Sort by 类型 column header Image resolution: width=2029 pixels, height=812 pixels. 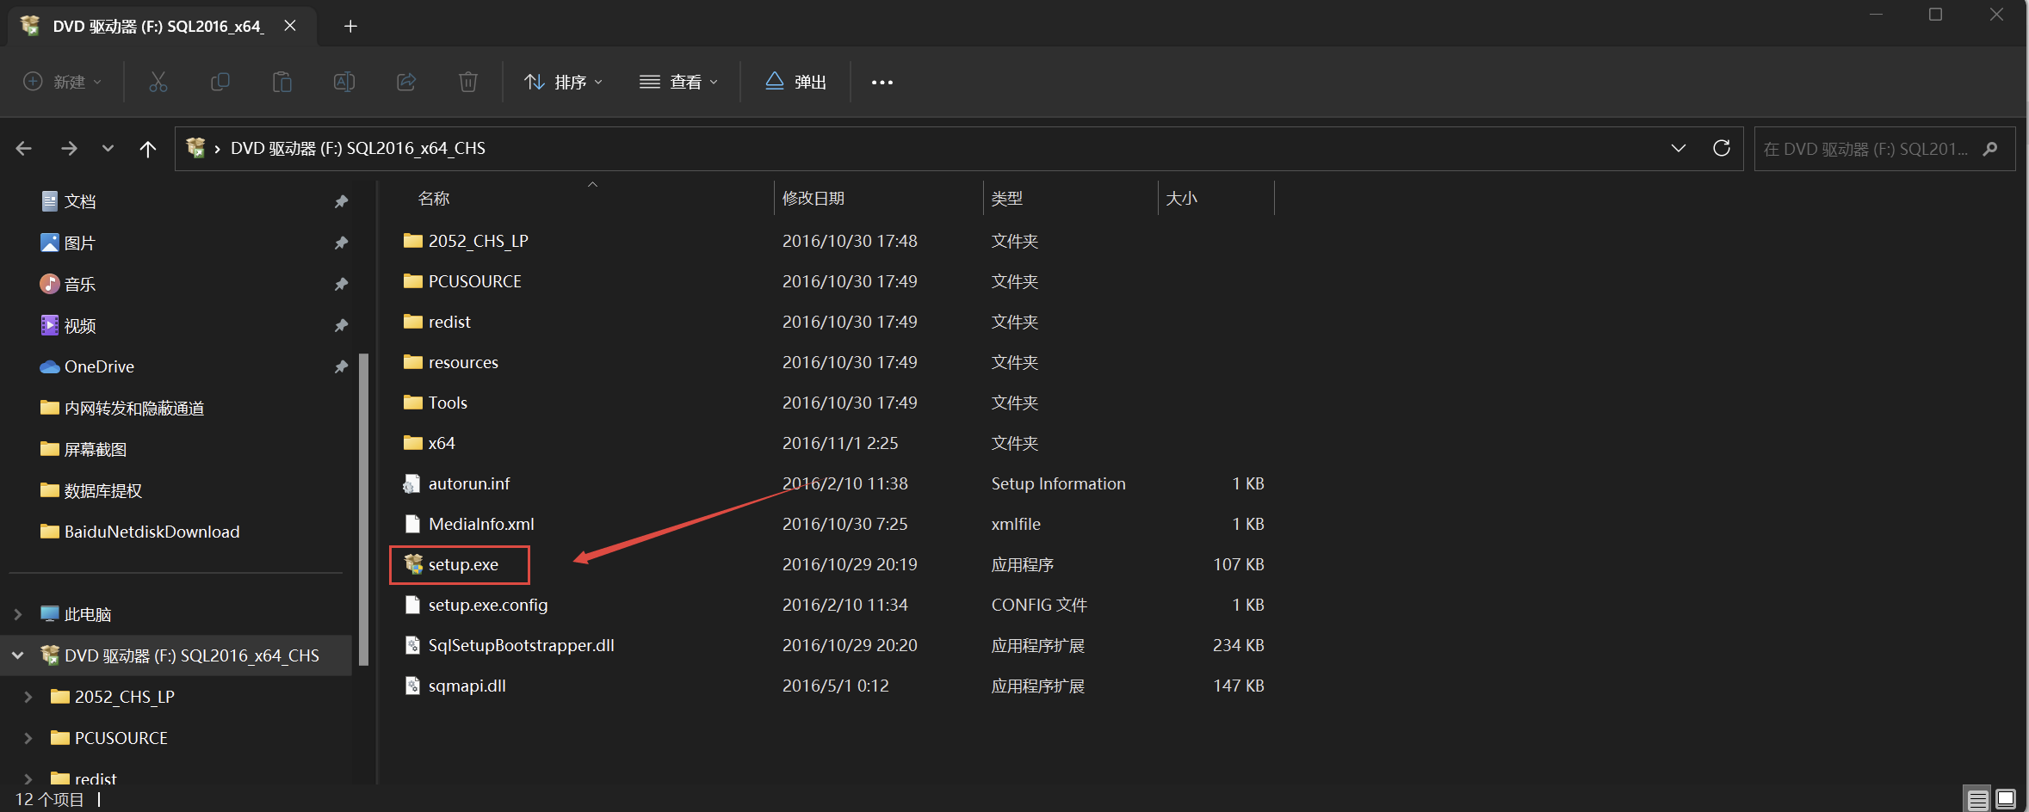click(x=1006, y=199)
